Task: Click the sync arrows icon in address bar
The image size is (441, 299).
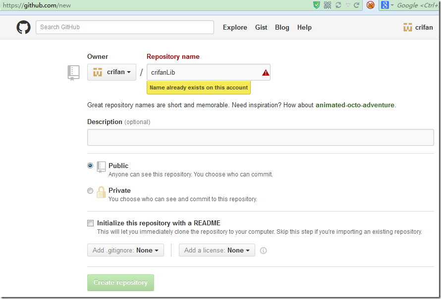Action: pos(338,5)
